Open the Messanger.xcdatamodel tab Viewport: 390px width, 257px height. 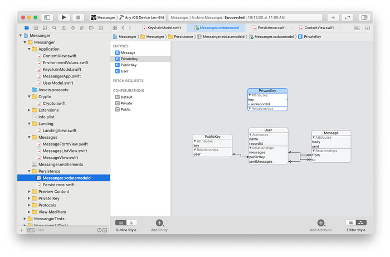(x=216, y=28)
